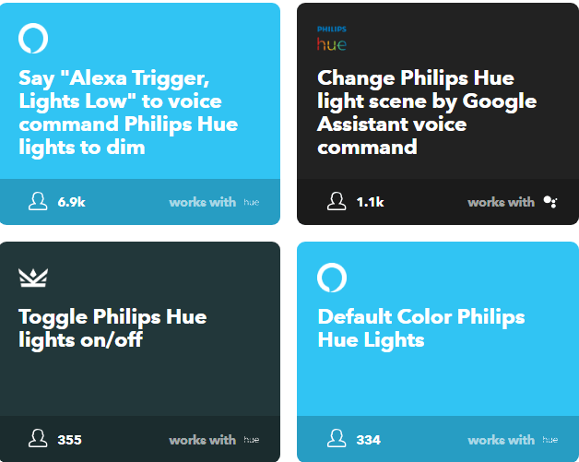Viewport: 579px width, 462px height.
Task: Click the Alexa icon on the Default Color card
Action: point(332,278)
